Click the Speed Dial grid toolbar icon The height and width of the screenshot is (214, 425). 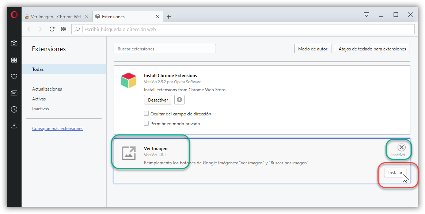click(64, 29)
